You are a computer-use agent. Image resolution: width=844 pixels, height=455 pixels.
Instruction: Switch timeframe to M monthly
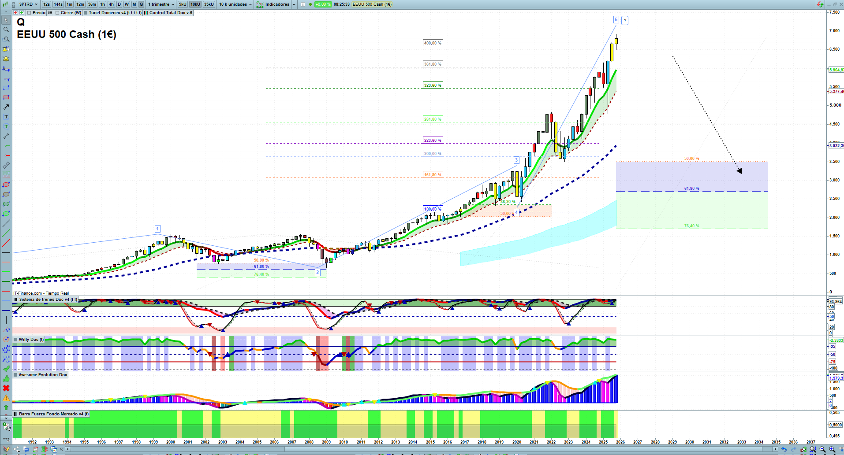[134, 4]
